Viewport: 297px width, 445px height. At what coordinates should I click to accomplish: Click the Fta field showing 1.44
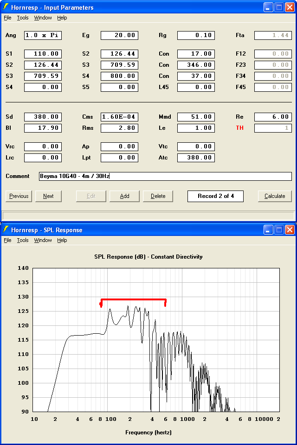(x=273, y=36)
